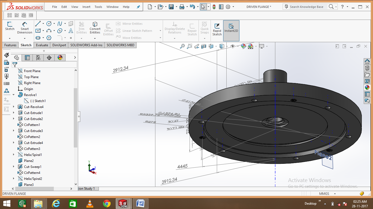Select the Smart Dimension tool
This screenshot has width=373, height=209.
[25, 27]
